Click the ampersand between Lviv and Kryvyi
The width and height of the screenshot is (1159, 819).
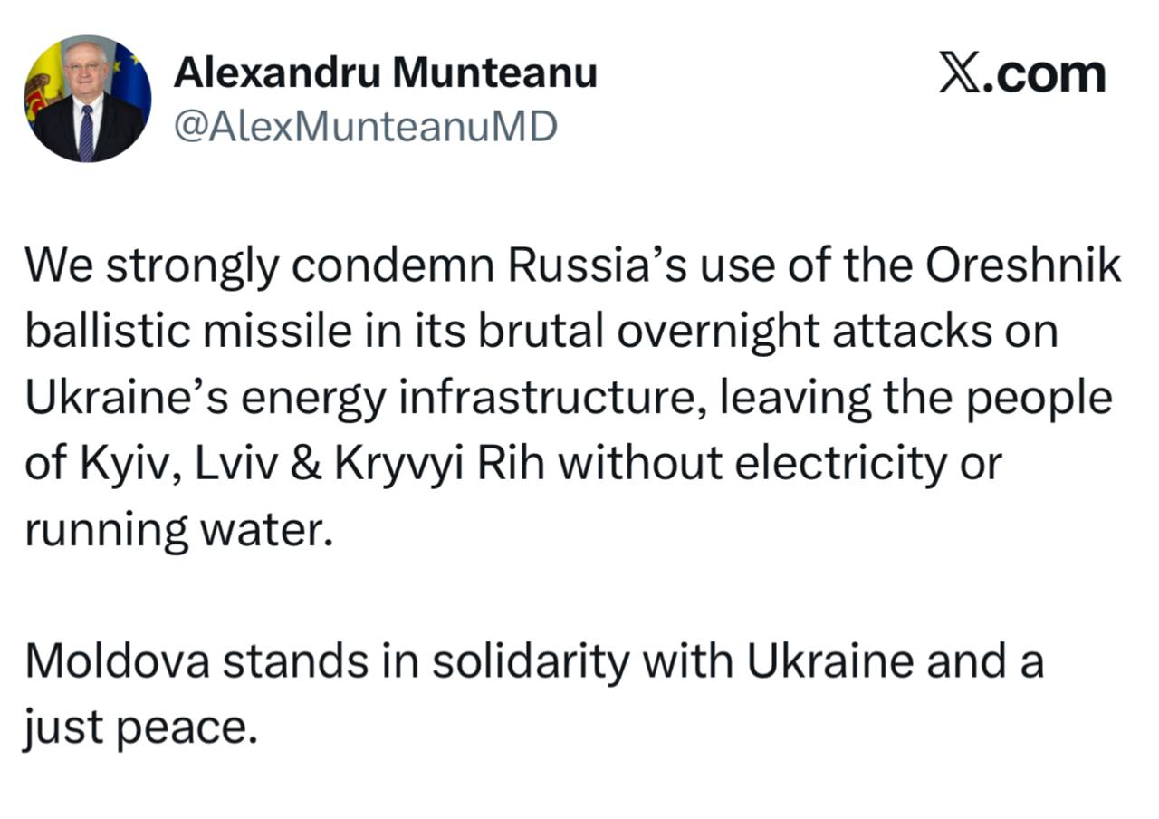coord(306,464)
